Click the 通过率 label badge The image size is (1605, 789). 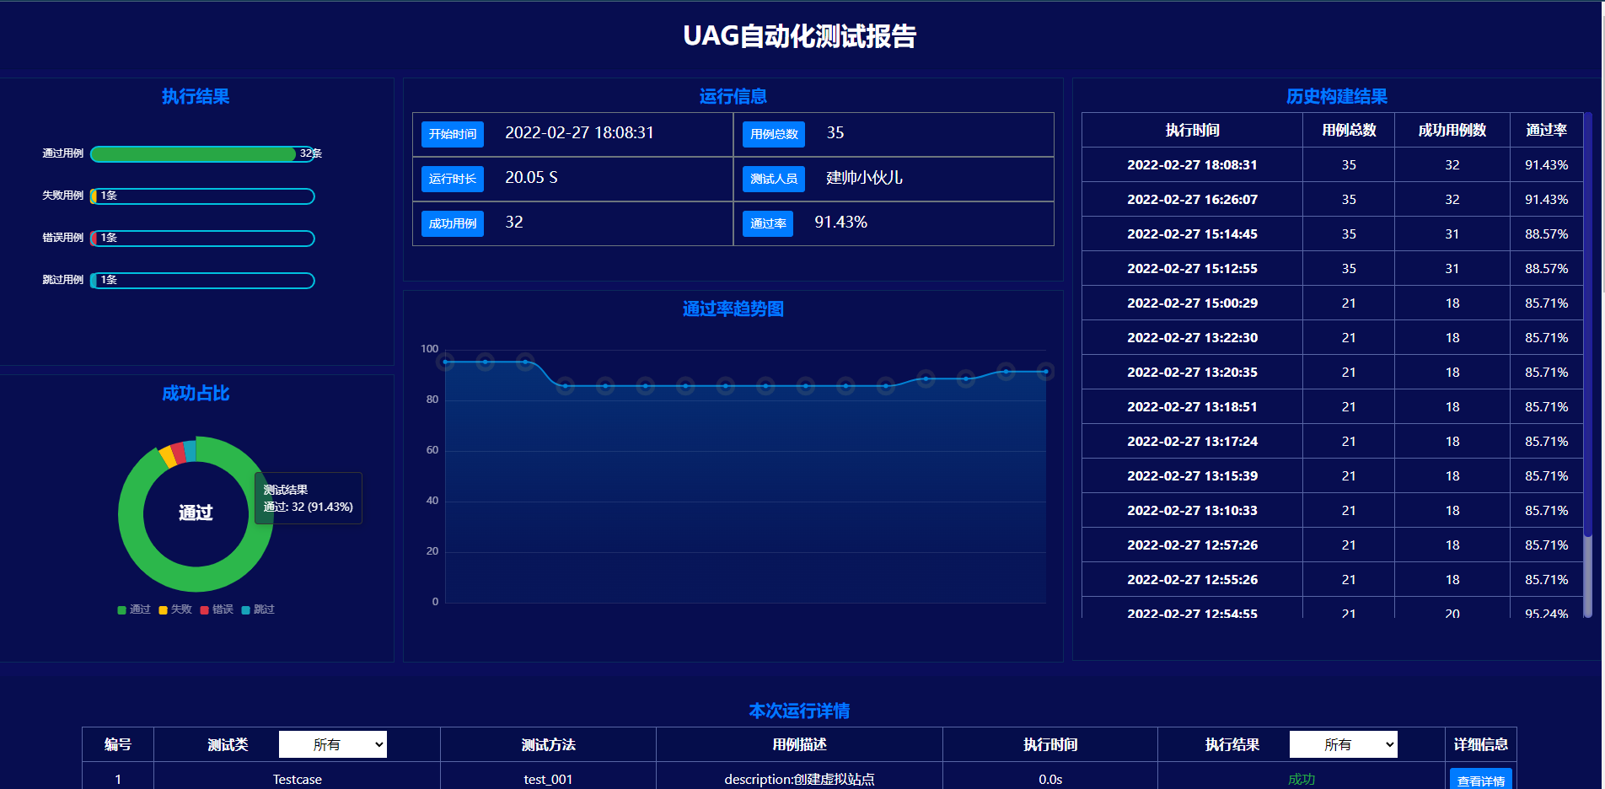[x=768, y=223]
